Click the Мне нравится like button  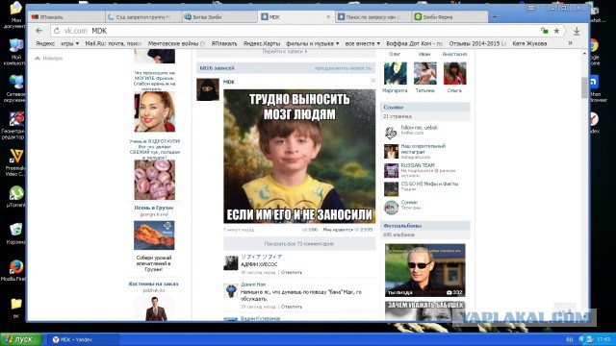[347, 230]
